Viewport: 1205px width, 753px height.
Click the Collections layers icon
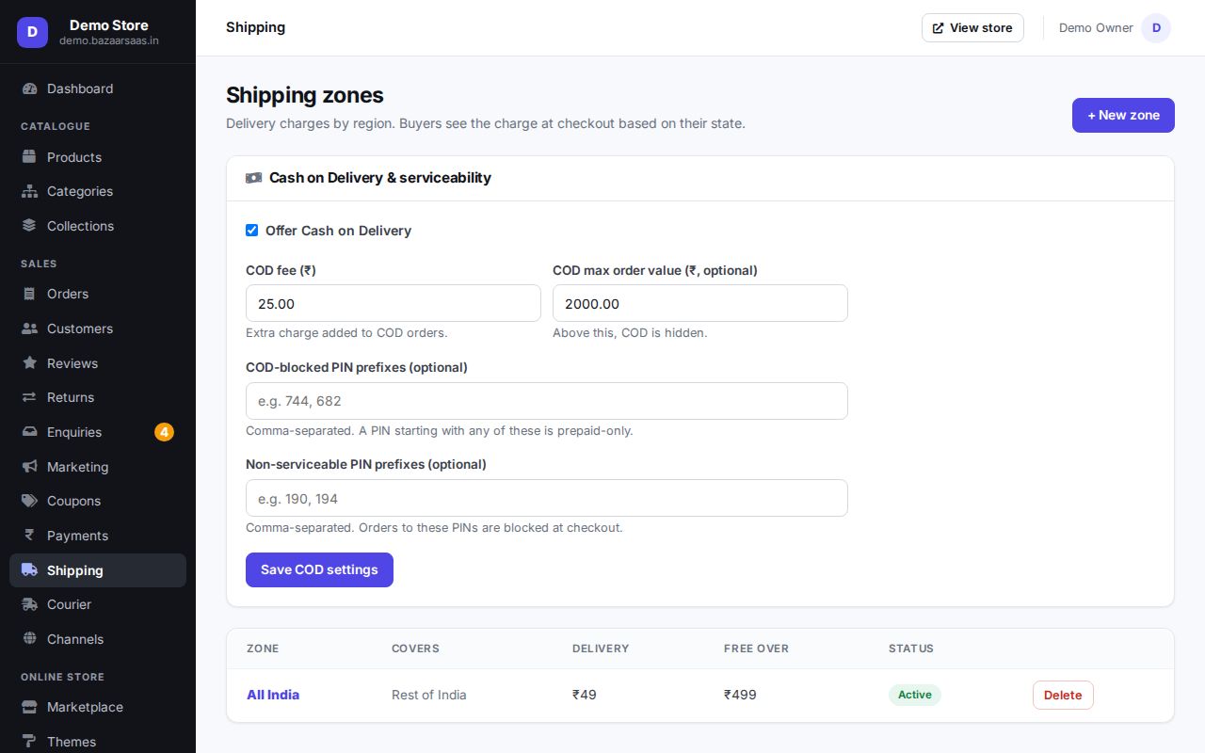click(29, 226)
